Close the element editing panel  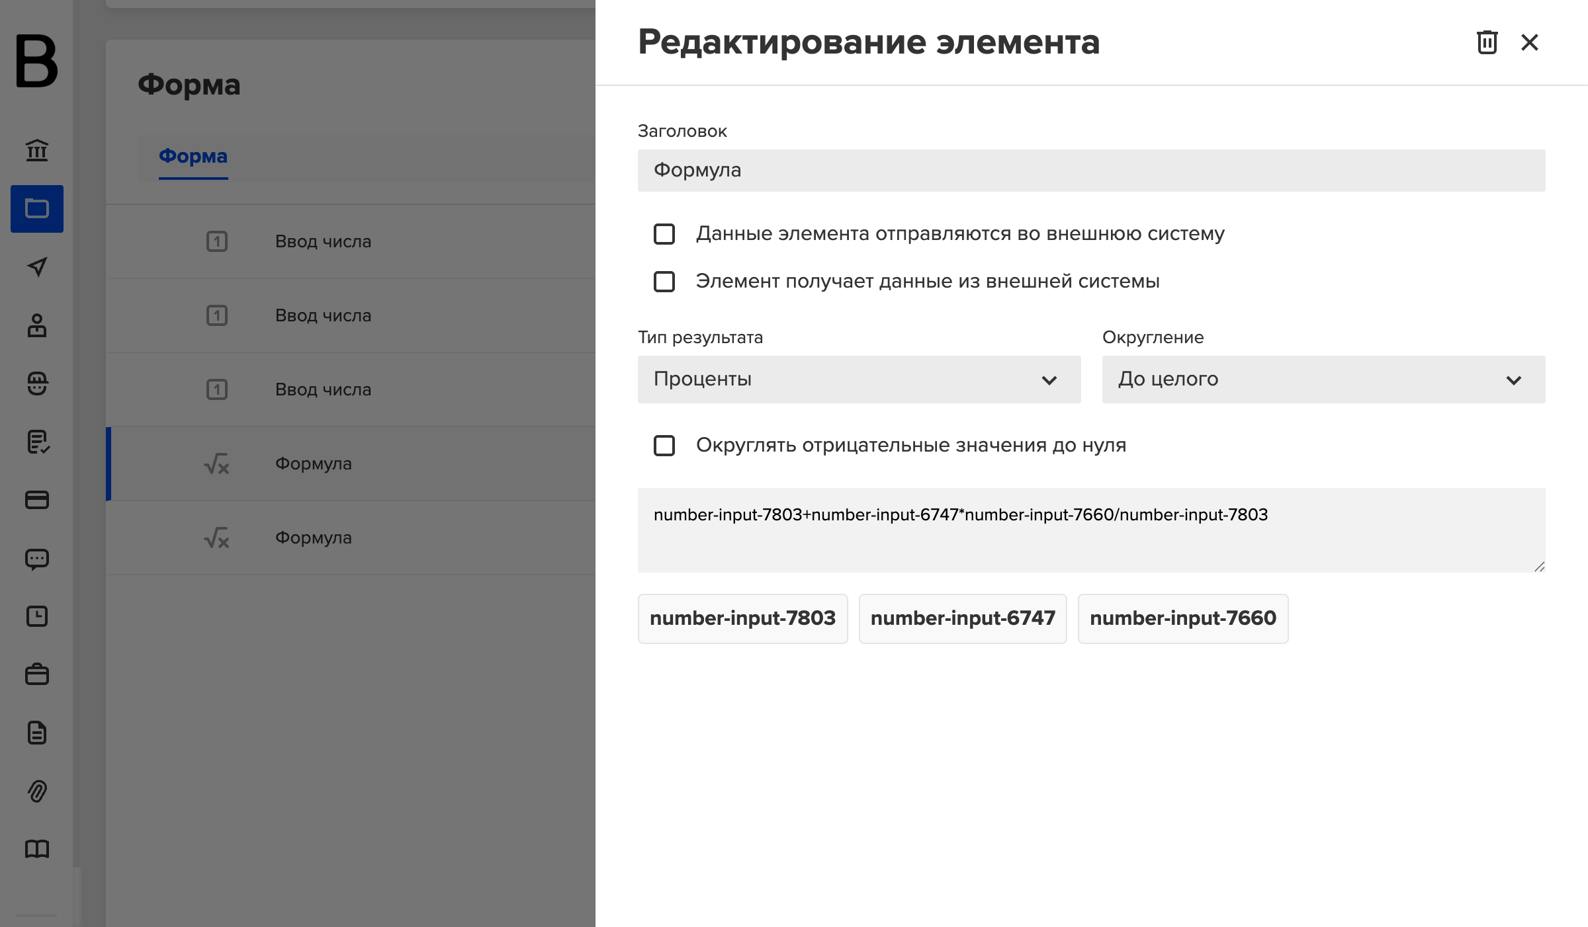[1530, 42]
